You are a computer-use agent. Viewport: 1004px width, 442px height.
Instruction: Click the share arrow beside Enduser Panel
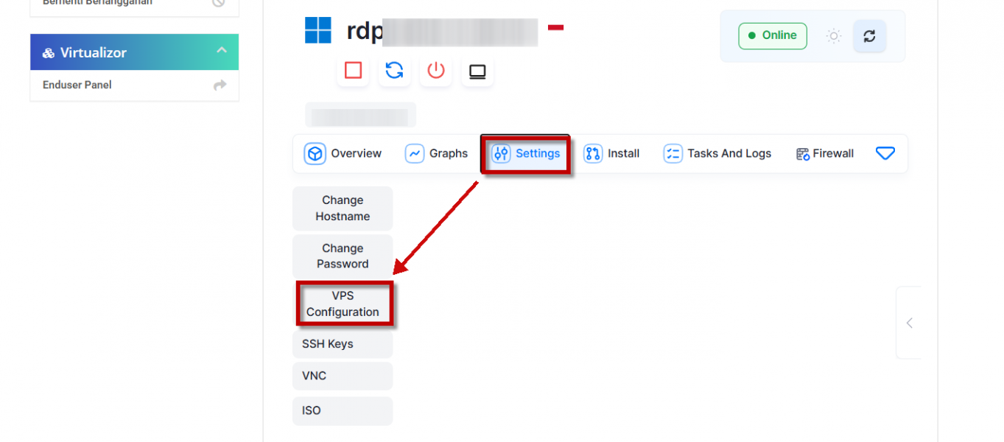[220, 85]
